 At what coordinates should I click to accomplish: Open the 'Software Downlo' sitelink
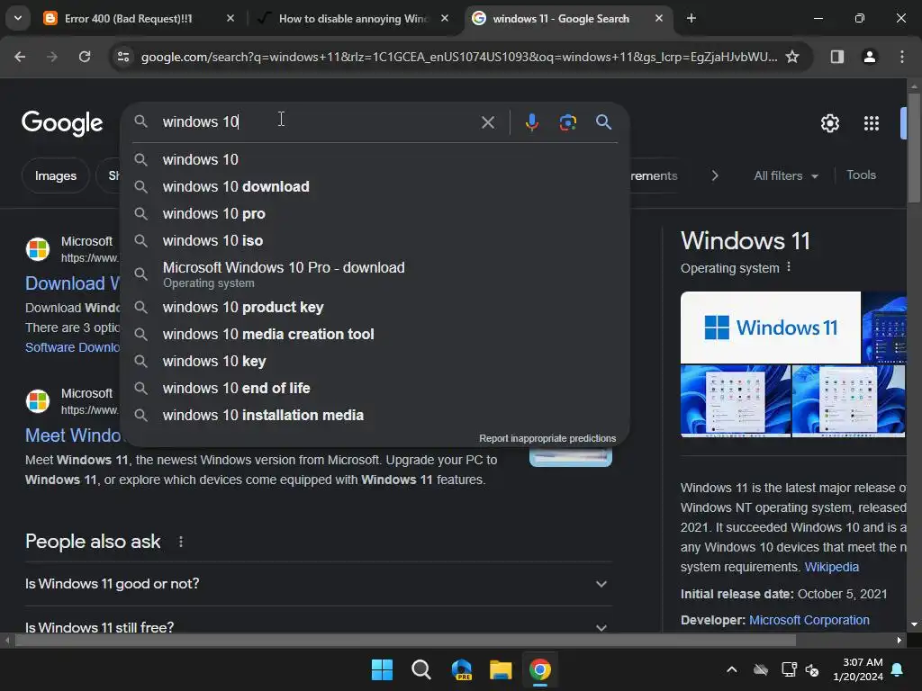click(72, 347)
